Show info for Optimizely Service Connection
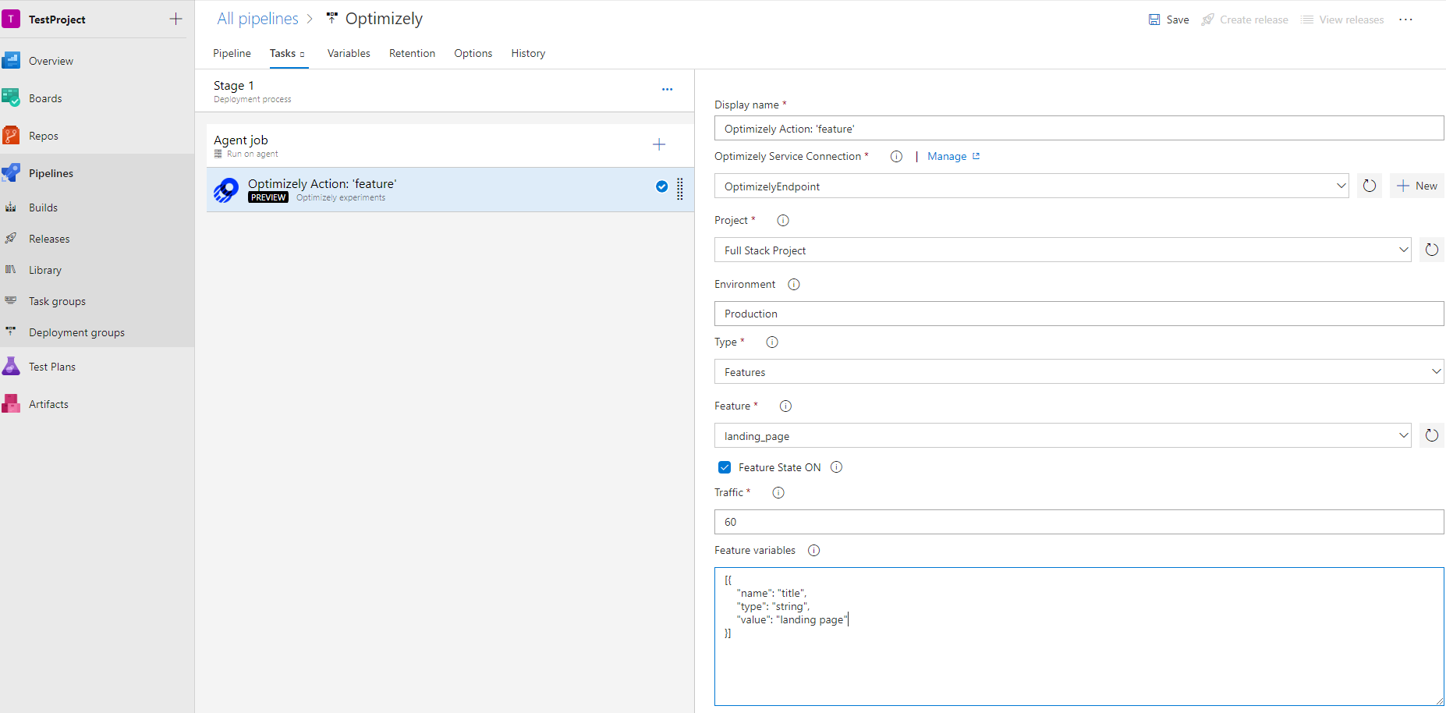The height and width of the screenshot is (713, 1446). pyautogui.click(x=896, y=157)
